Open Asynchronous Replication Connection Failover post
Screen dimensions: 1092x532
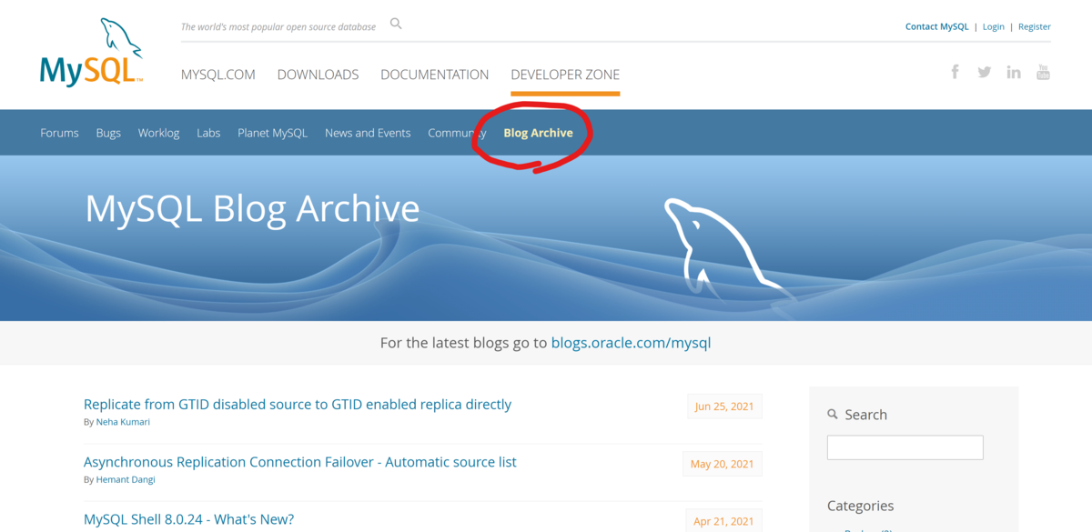click(x=300, y=462)
